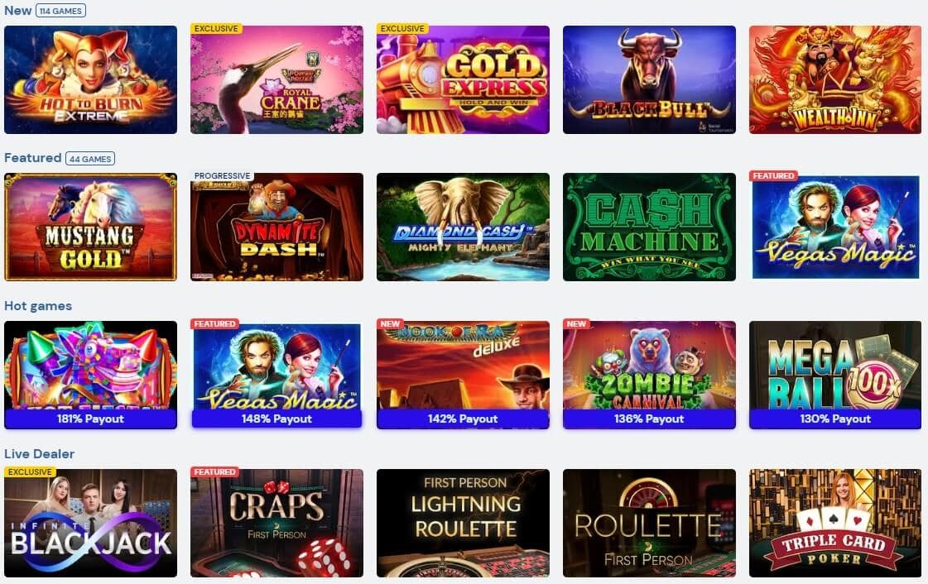Launch Dynamite Dash progressive game

[x=276, y=227]
